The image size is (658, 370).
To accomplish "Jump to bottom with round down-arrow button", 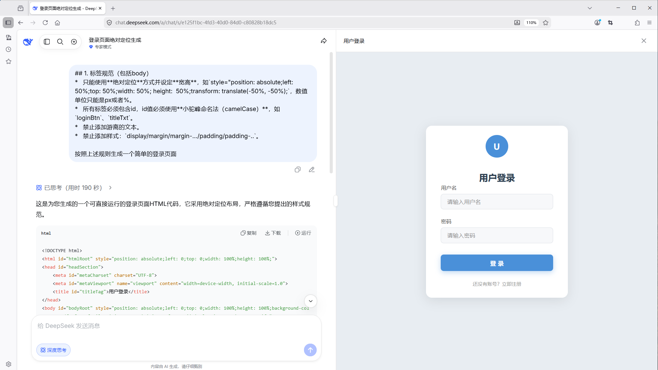I will (x=310, y=301).
